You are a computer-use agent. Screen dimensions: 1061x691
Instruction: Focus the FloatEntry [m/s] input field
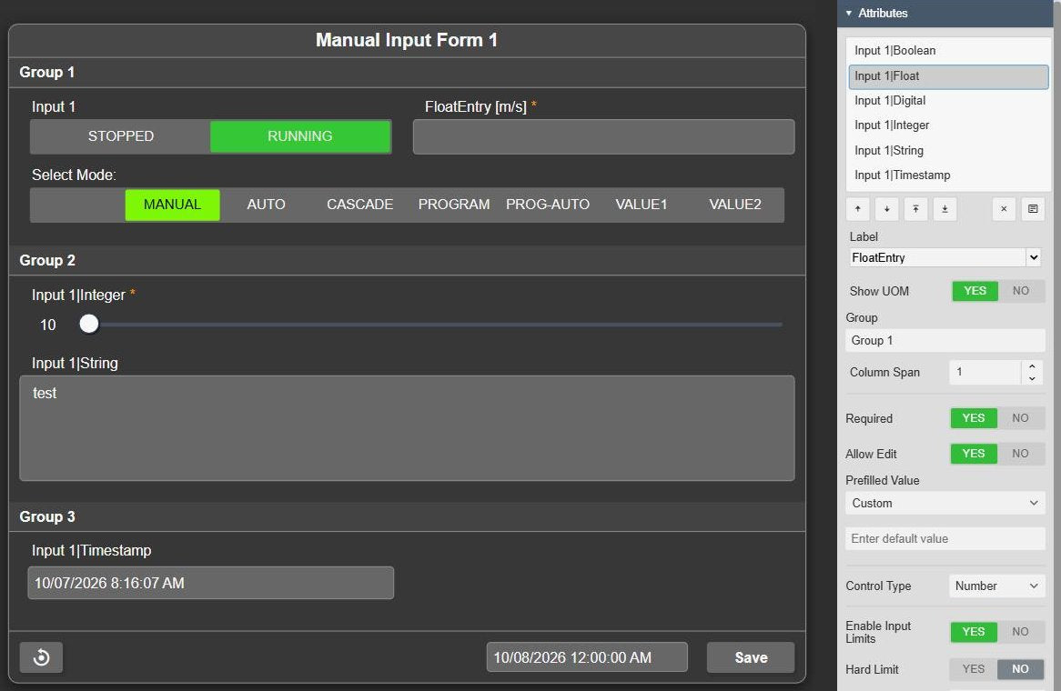603,137
